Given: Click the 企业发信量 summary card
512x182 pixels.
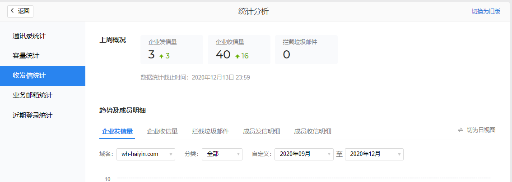Looking at the screenshot, I should coord(172,49).
